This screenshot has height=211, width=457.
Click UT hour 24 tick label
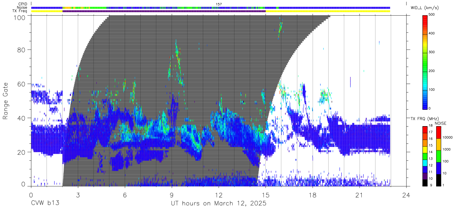pyautogui.click(x=406, y=195)
